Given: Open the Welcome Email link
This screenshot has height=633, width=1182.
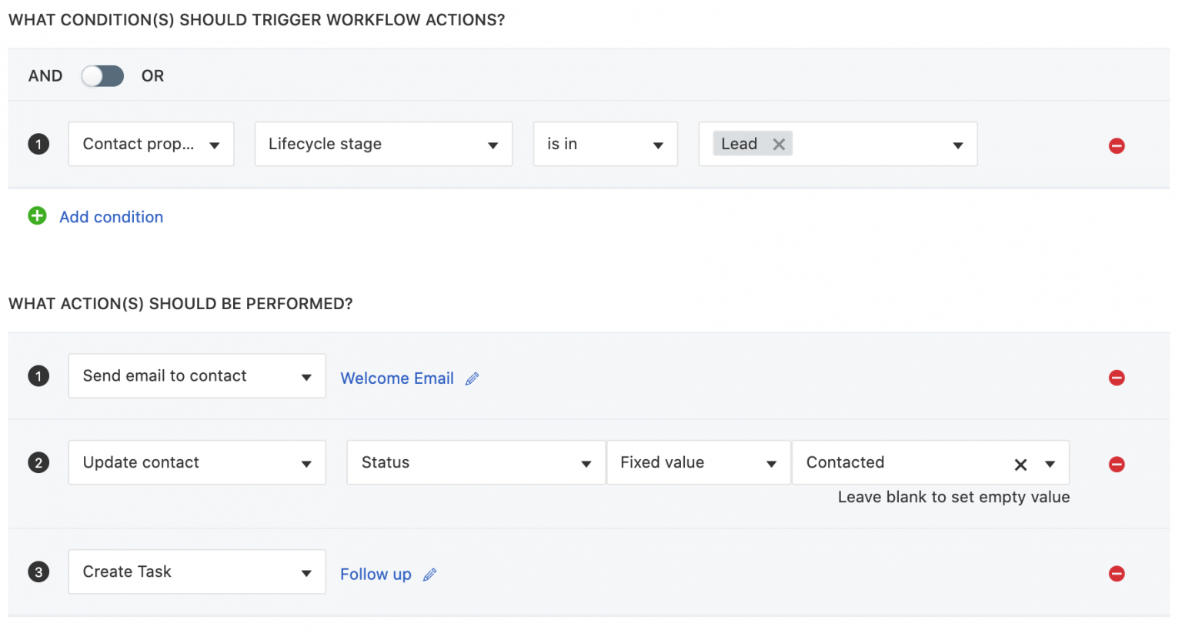Looking at the screenshot, I should [397, 378].
